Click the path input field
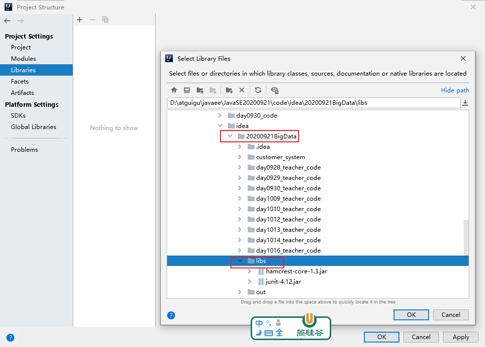The height and width of the screenshot is (347, 485). tap(313, 103)
